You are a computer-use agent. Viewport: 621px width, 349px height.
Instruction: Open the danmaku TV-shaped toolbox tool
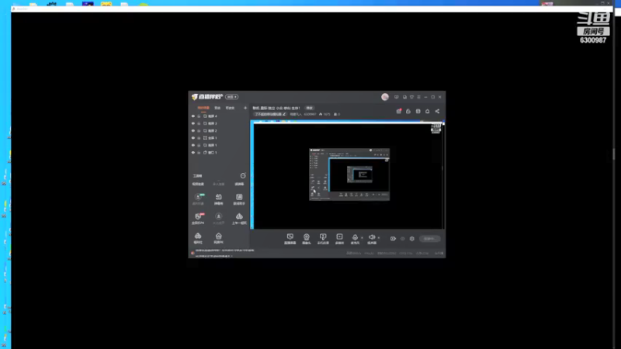tap(219, 199)
